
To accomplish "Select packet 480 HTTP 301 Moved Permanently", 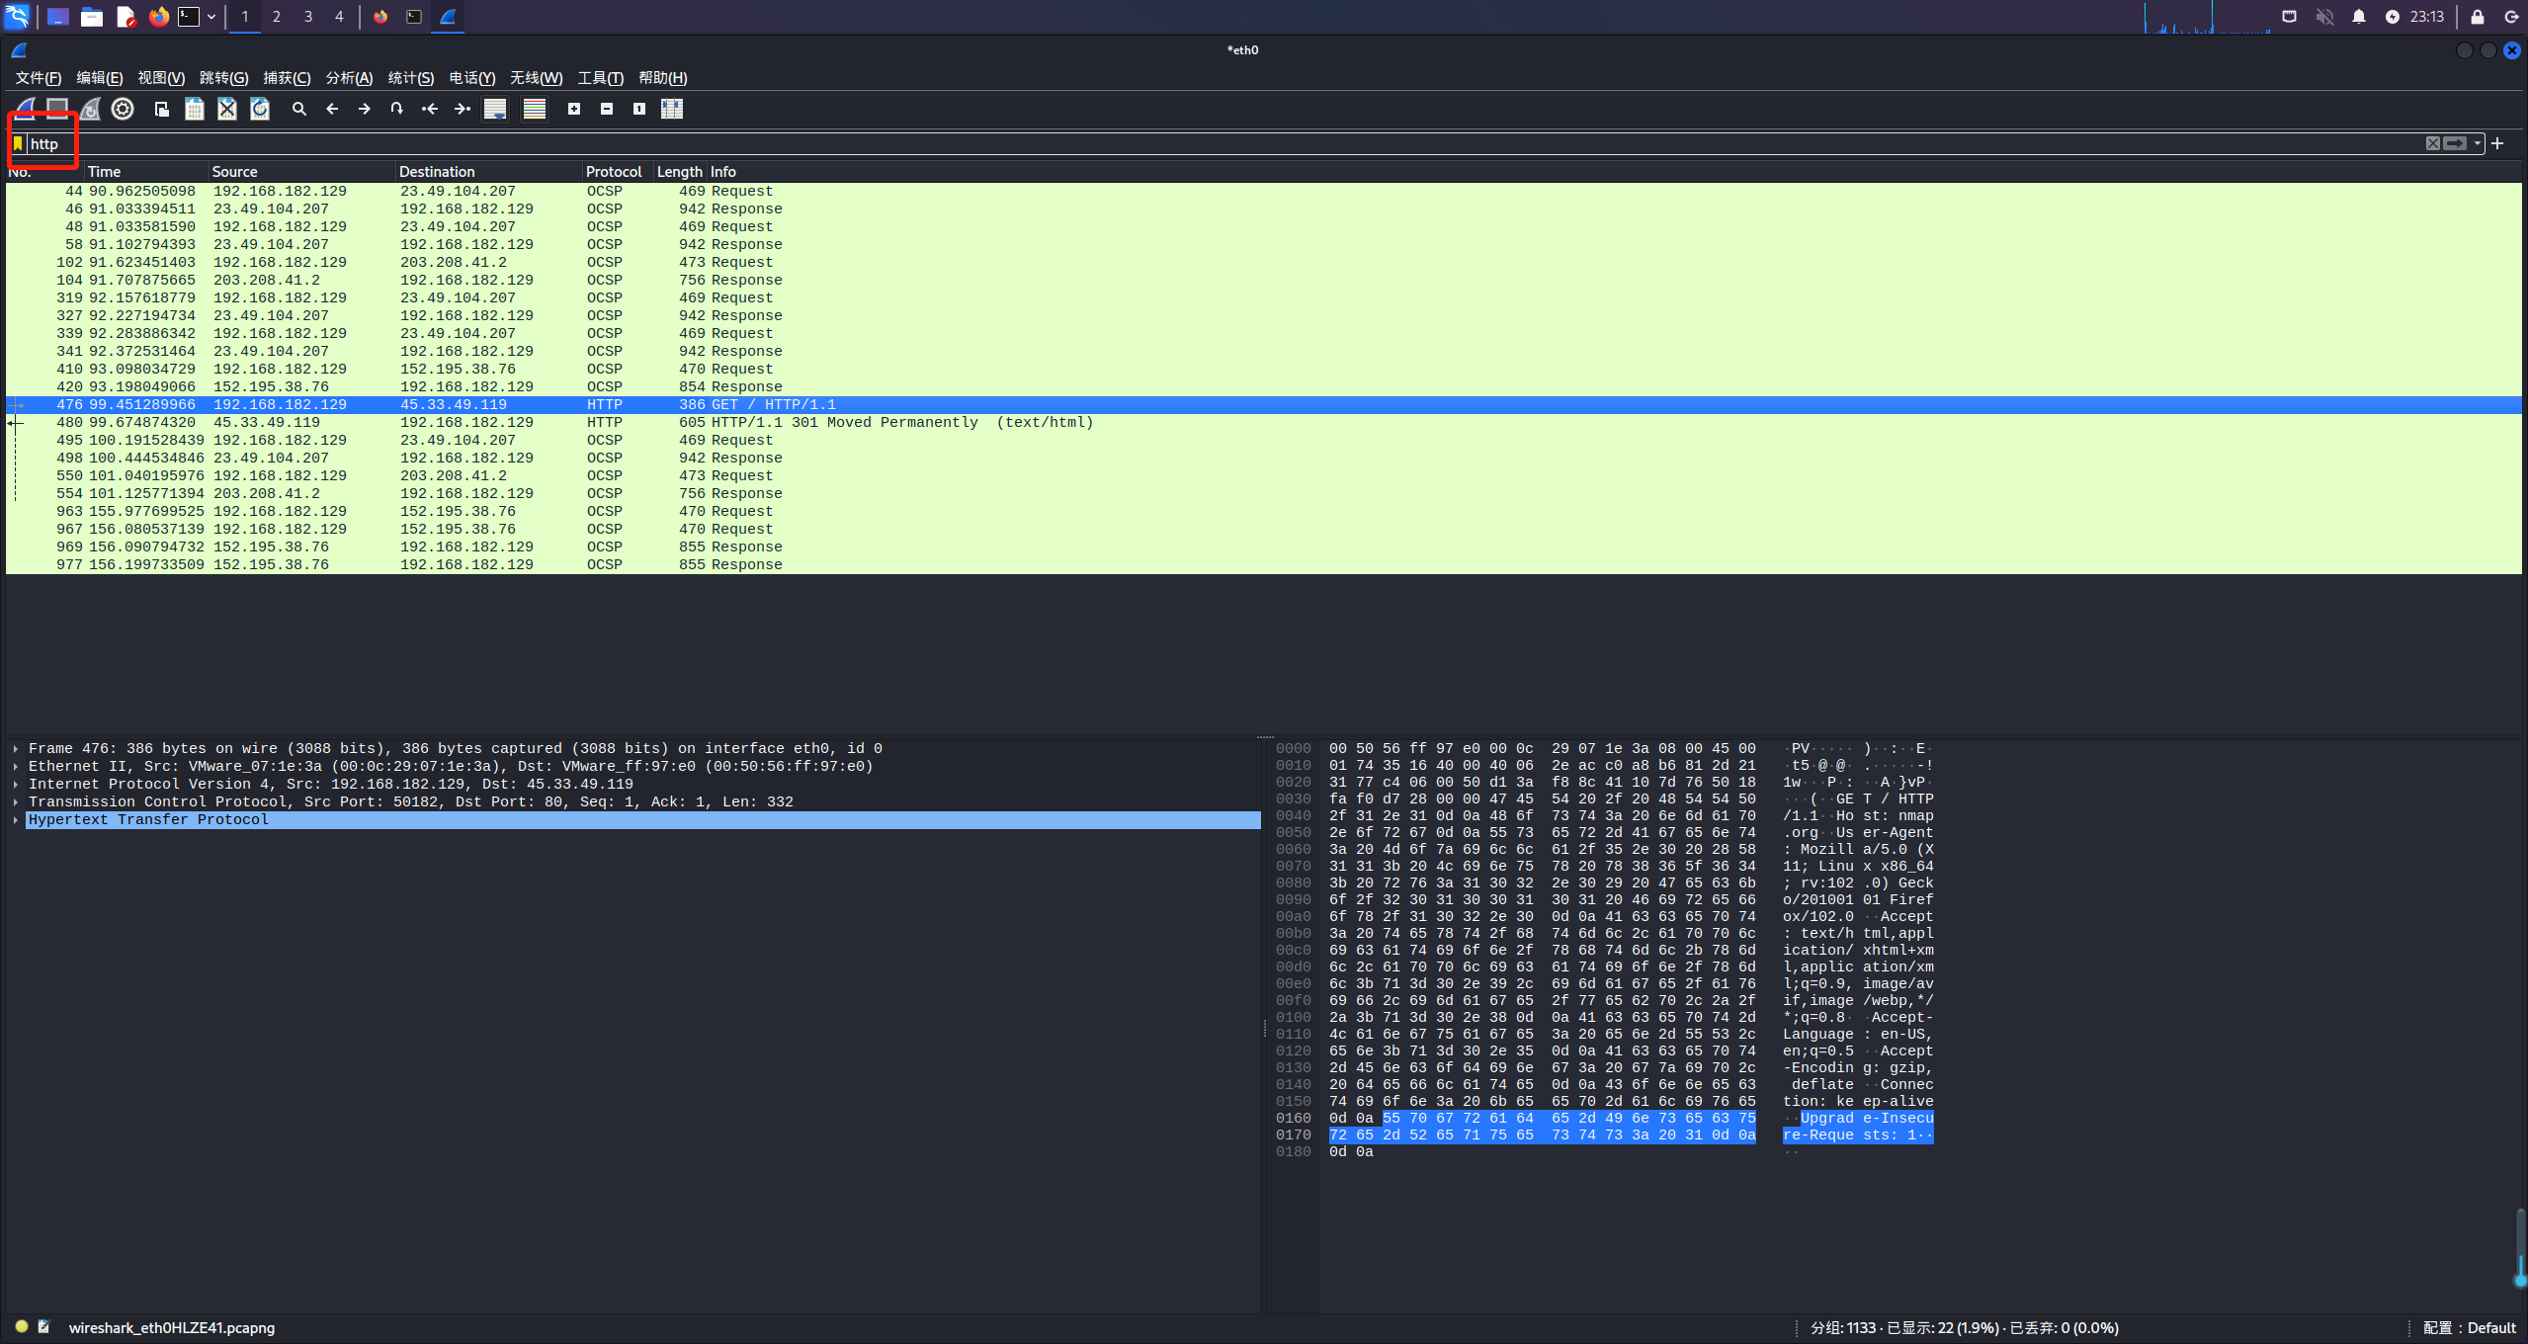I will [x=1263, y=423].
